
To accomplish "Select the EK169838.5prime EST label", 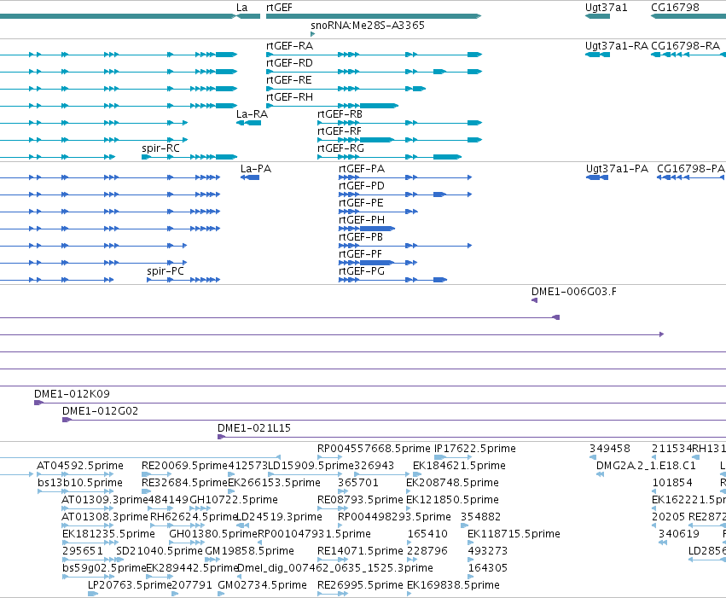I will (453, 585).
